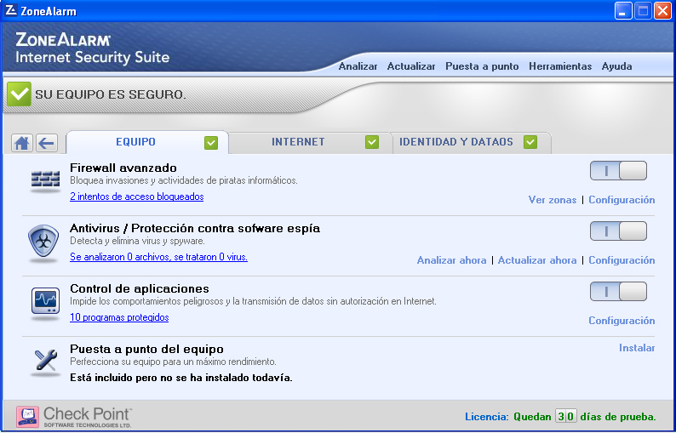Open the Actualizar menu
676x433 pixels.
tap(411, 66)
